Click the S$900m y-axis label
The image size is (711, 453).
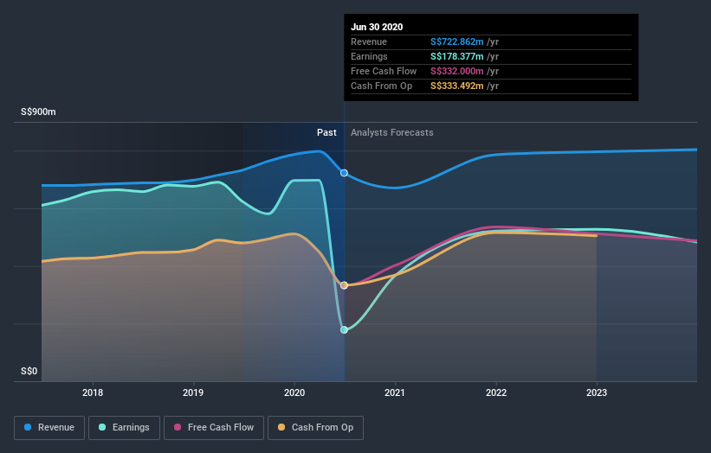(38, 112)
